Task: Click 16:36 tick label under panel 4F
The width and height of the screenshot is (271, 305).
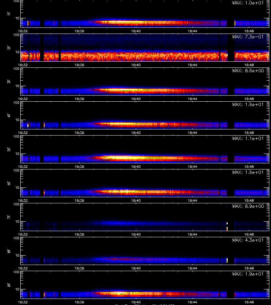Action: pyautogui.click(x=79, y=133)
